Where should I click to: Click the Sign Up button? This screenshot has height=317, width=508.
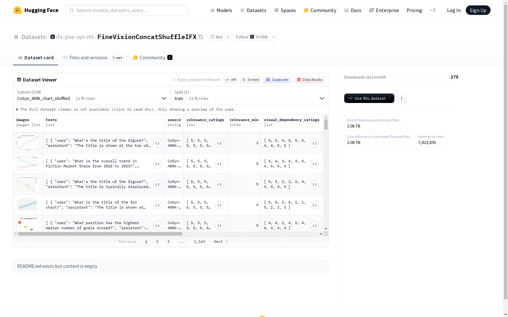[478, 10]
